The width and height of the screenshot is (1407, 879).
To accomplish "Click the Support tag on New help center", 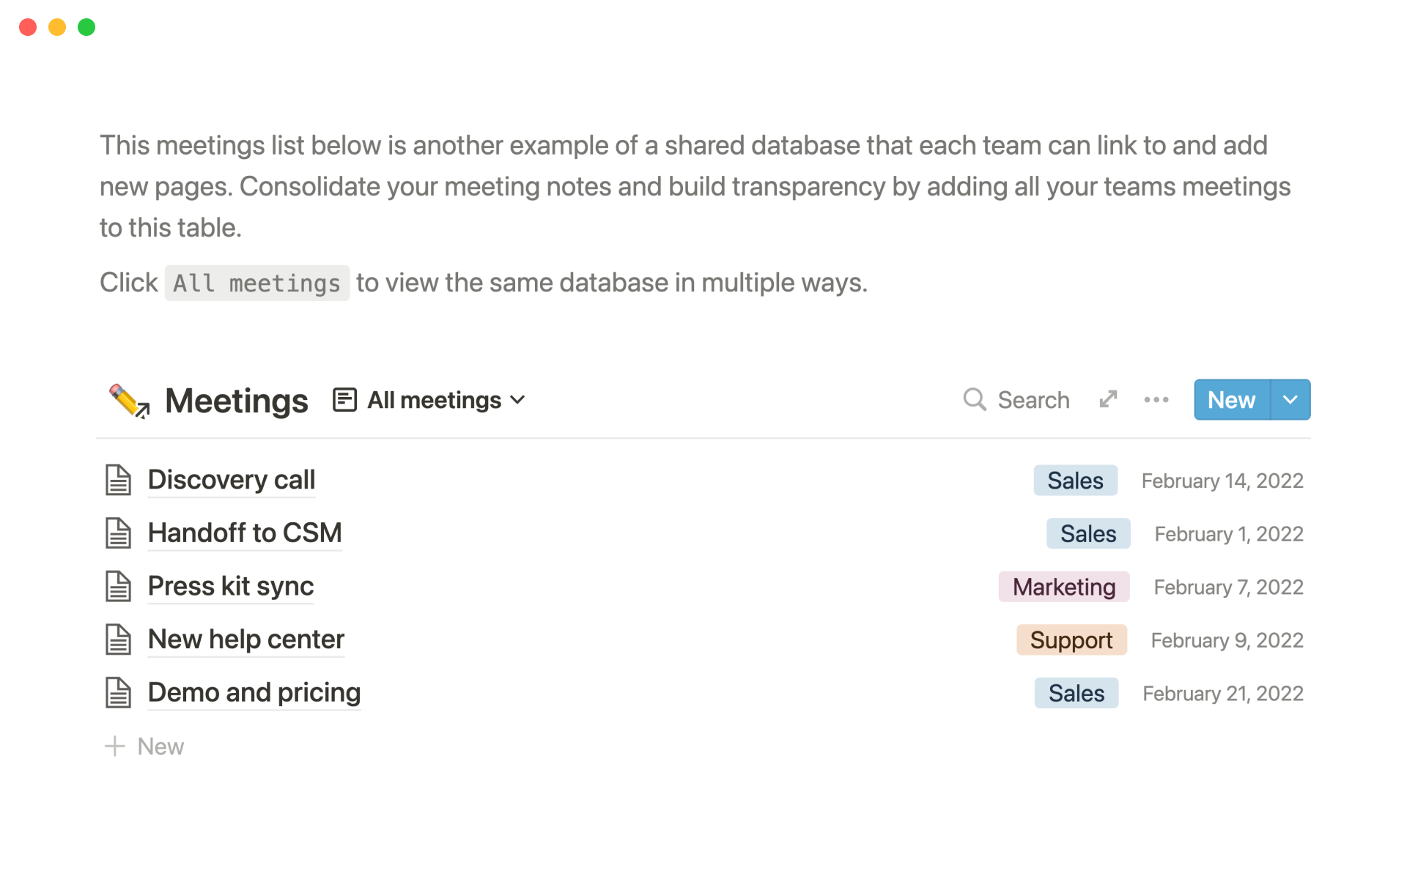I will [x=1071, y=640].
